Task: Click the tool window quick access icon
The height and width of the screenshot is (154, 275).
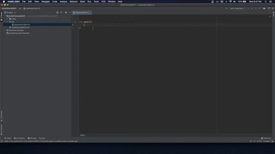Action: click(x=2, y=141)
